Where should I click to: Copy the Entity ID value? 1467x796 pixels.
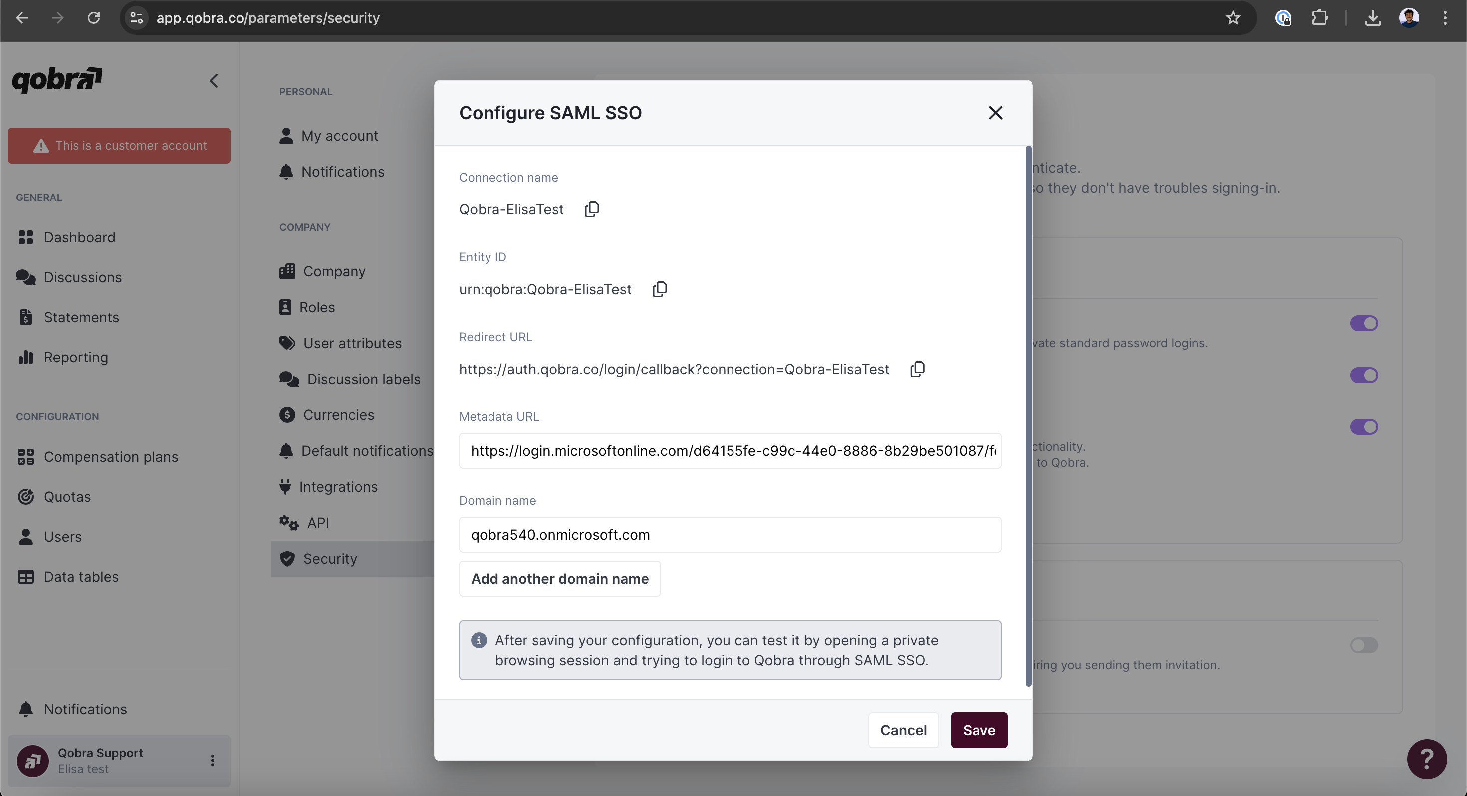660,289
